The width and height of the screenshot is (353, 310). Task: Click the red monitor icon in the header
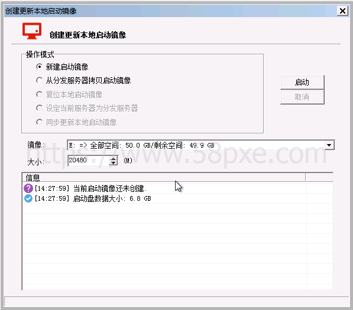click(32, 31)
